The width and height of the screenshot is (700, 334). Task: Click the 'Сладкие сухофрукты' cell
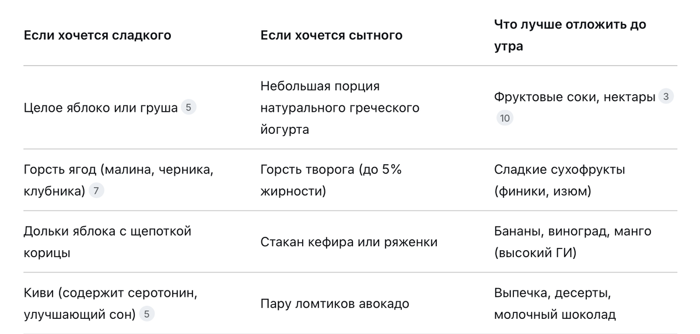(559, 180)
